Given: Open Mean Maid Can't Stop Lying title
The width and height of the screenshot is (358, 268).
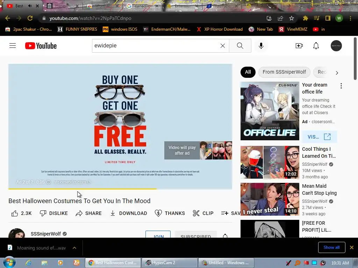Looking at the screenshot, I should click(x=320, y=189).
